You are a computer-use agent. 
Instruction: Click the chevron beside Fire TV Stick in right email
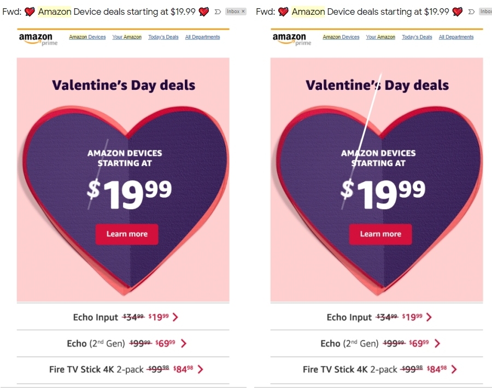pos(453,370)
